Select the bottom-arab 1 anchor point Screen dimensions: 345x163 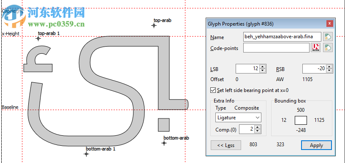(87, 154)
